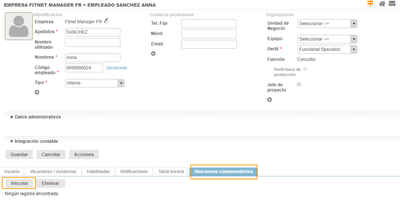Switch to the Vacaciones / Ausencias tab
This screenshot has height=200, width=400.
(53, 172)
